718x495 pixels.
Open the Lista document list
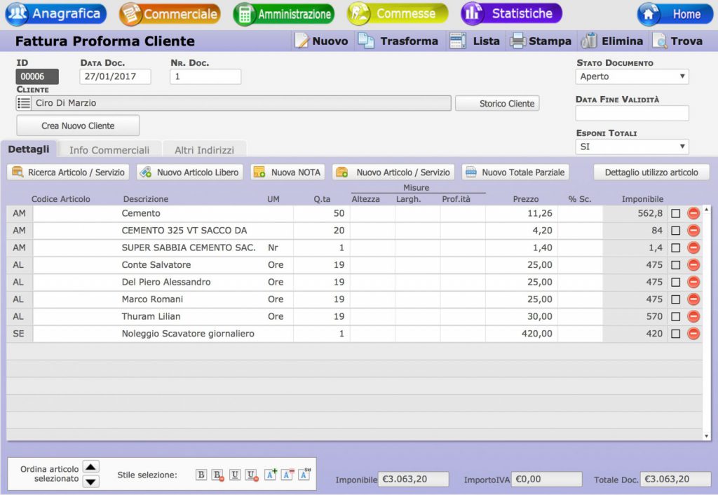point(475,41)
